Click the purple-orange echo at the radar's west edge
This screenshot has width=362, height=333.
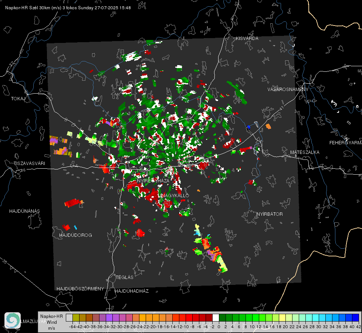click(x=54, y=140)
